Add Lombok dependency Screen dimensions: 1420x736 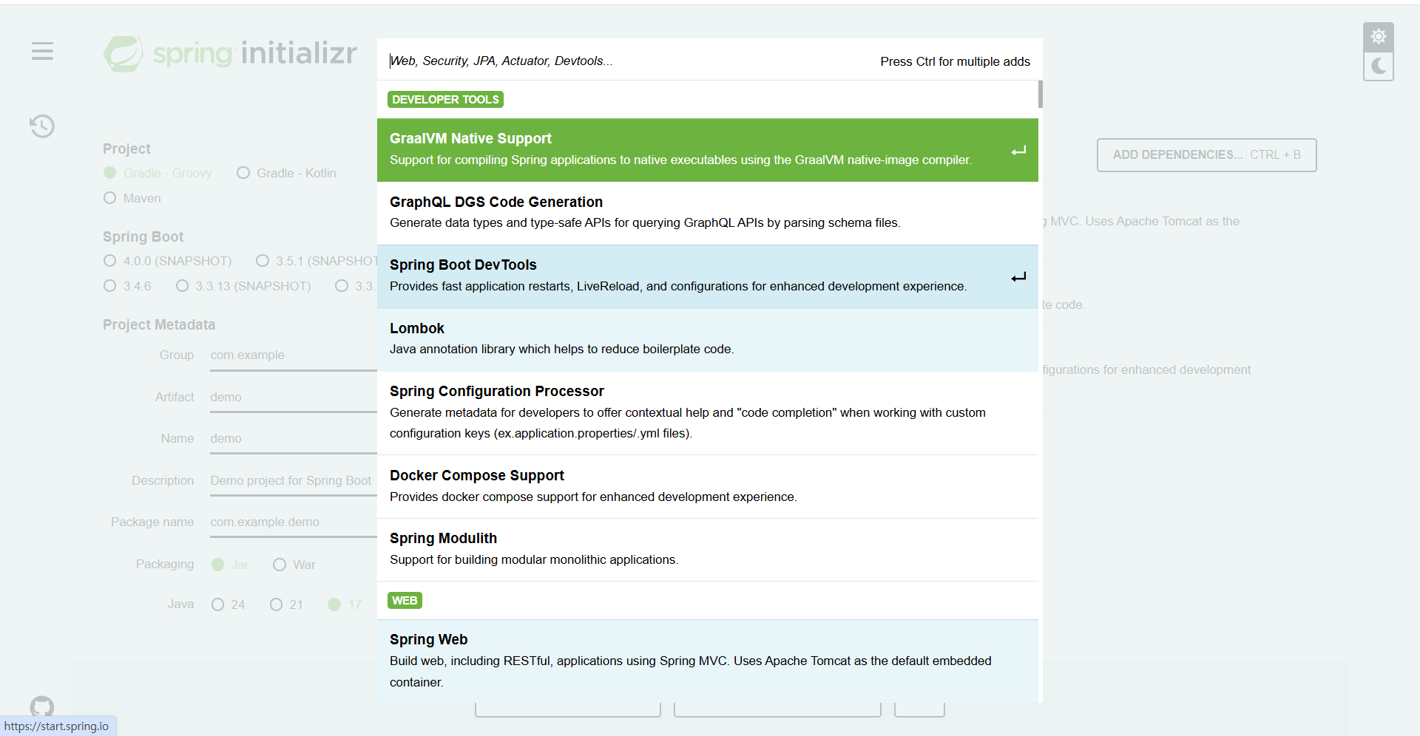point(708,339)
